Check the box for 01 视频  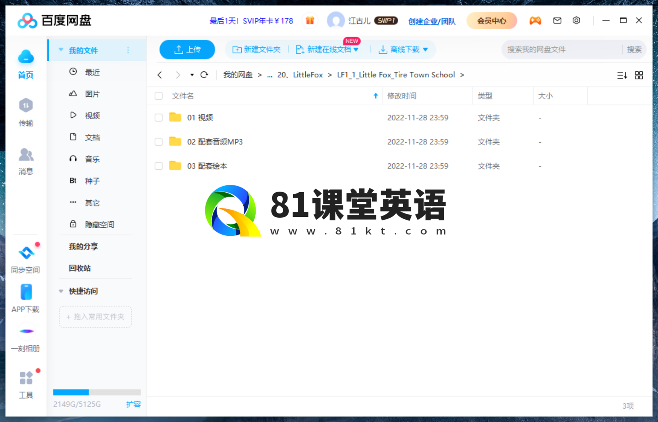coord(159,118)
